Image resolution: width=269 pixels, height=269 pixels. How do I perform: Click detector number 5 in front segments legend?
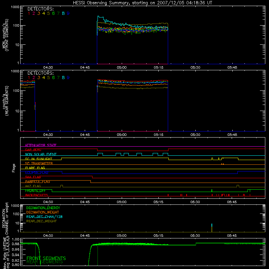(48, 13)
